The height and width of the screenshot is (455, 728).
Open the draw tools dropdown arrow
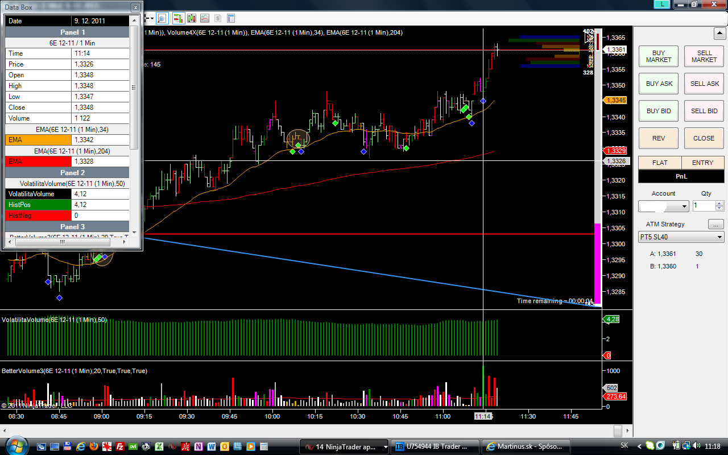[152, 18]
